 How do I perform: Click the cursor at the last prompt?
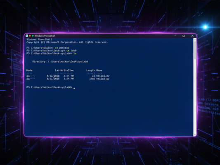[74, 88]
